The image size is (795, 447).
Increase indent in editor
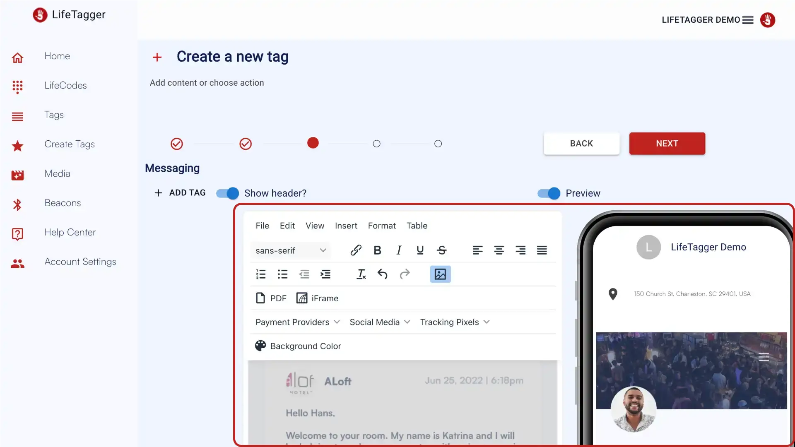click(325, 274)
